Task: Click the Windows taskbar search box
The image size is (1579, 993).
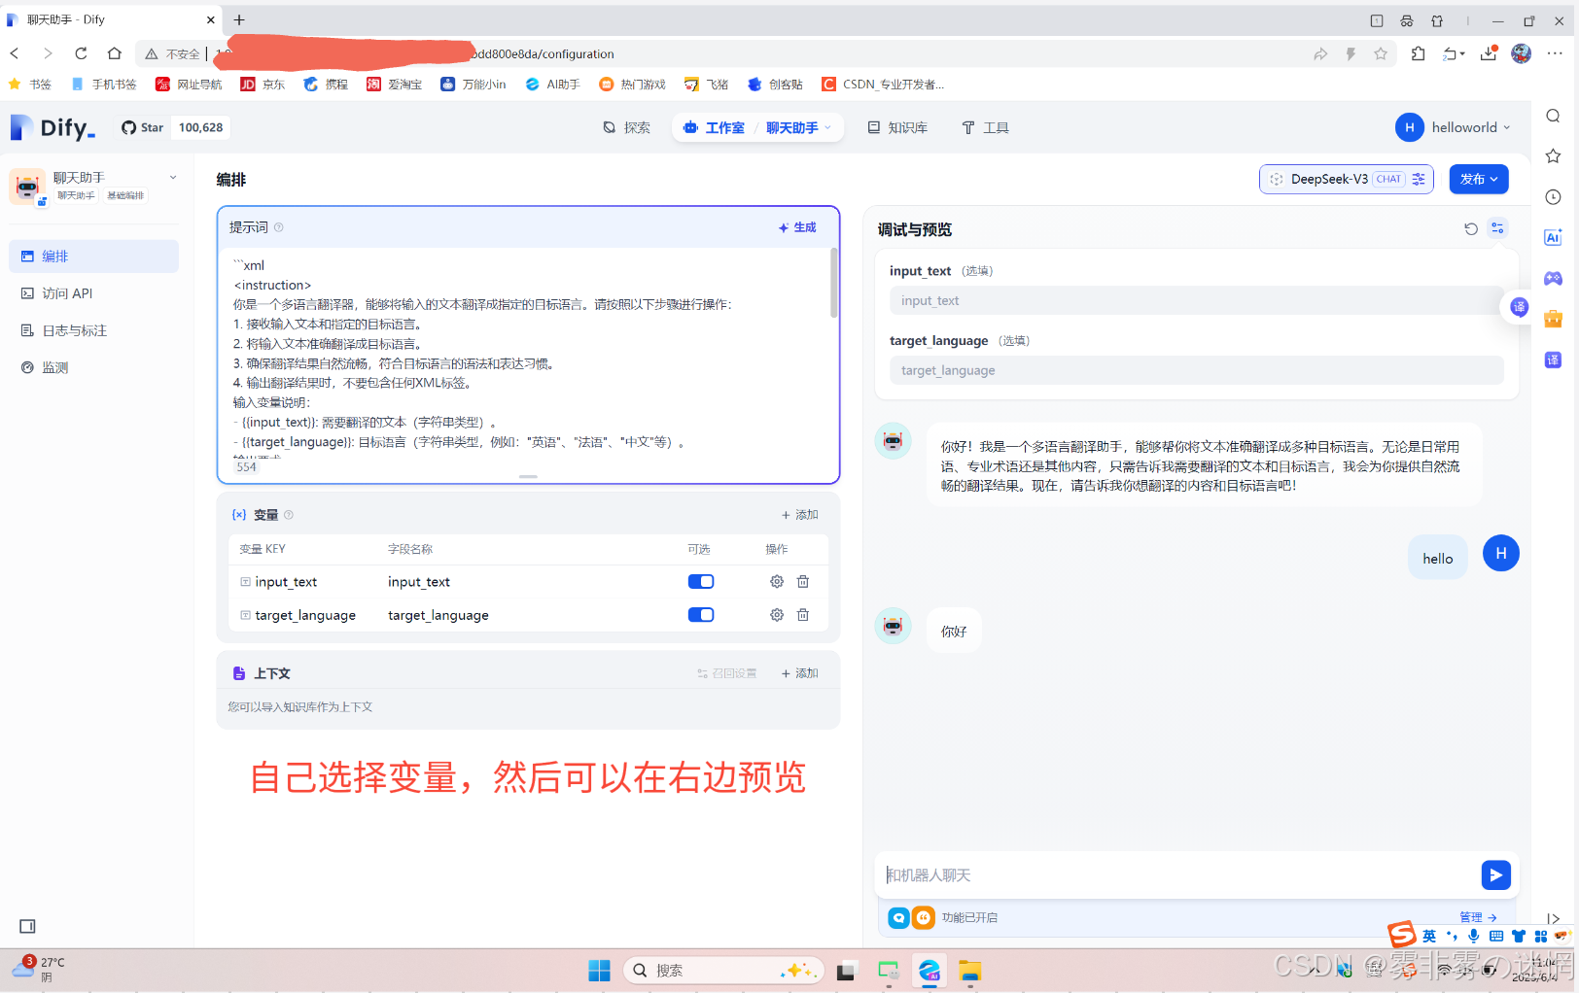Action: [723, 970]
